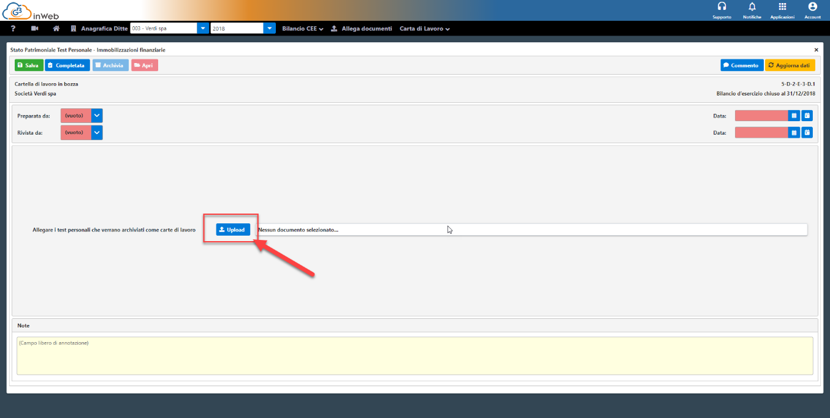Click the yellow Aggiorna dati button
Viewport: 830px width, 418px height.
(x=790, y=65)
